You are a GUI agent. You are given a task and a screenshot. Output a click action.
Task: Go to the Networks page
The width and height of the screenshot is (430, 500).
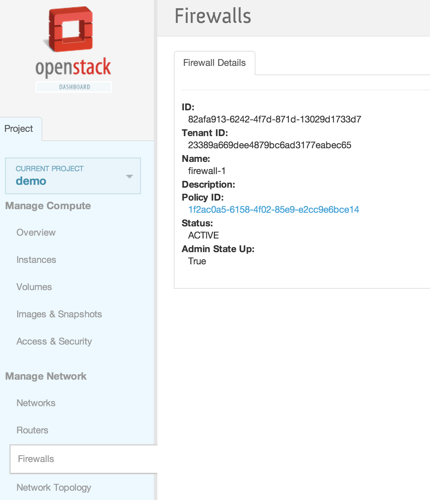point(36,403)
